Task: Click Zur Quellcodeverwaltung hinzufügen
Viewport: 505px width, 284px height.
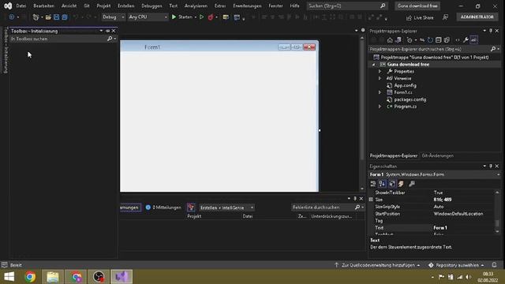Action: [377, 265]
